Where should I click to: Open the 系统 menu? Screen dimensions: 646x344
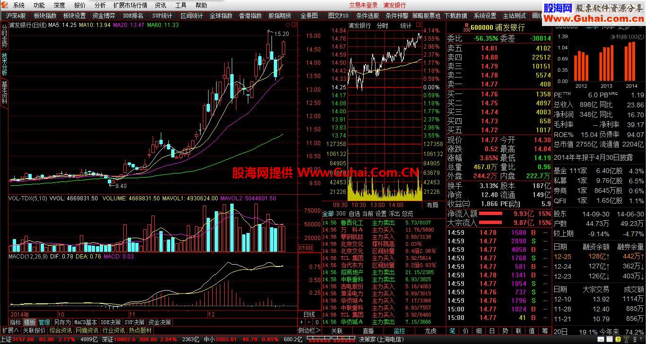click(19, 5)
